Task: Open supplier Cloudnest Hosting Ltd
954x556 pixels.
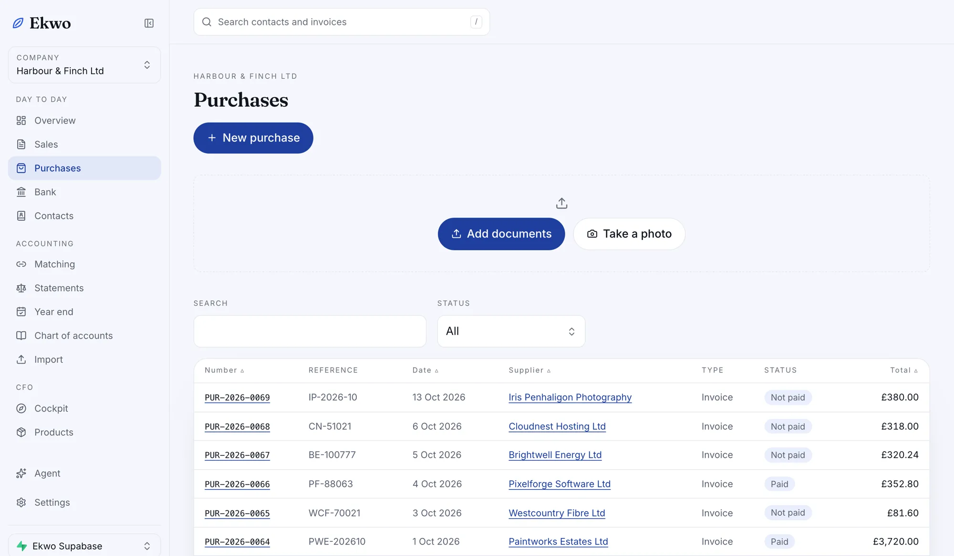Action: 557,426
